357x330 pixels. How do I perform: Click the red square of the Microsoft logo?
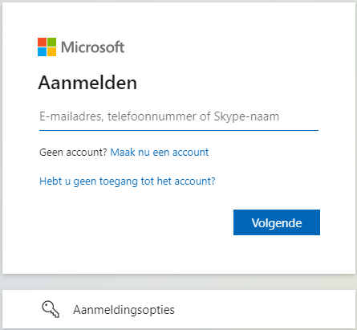click(42, 43)
